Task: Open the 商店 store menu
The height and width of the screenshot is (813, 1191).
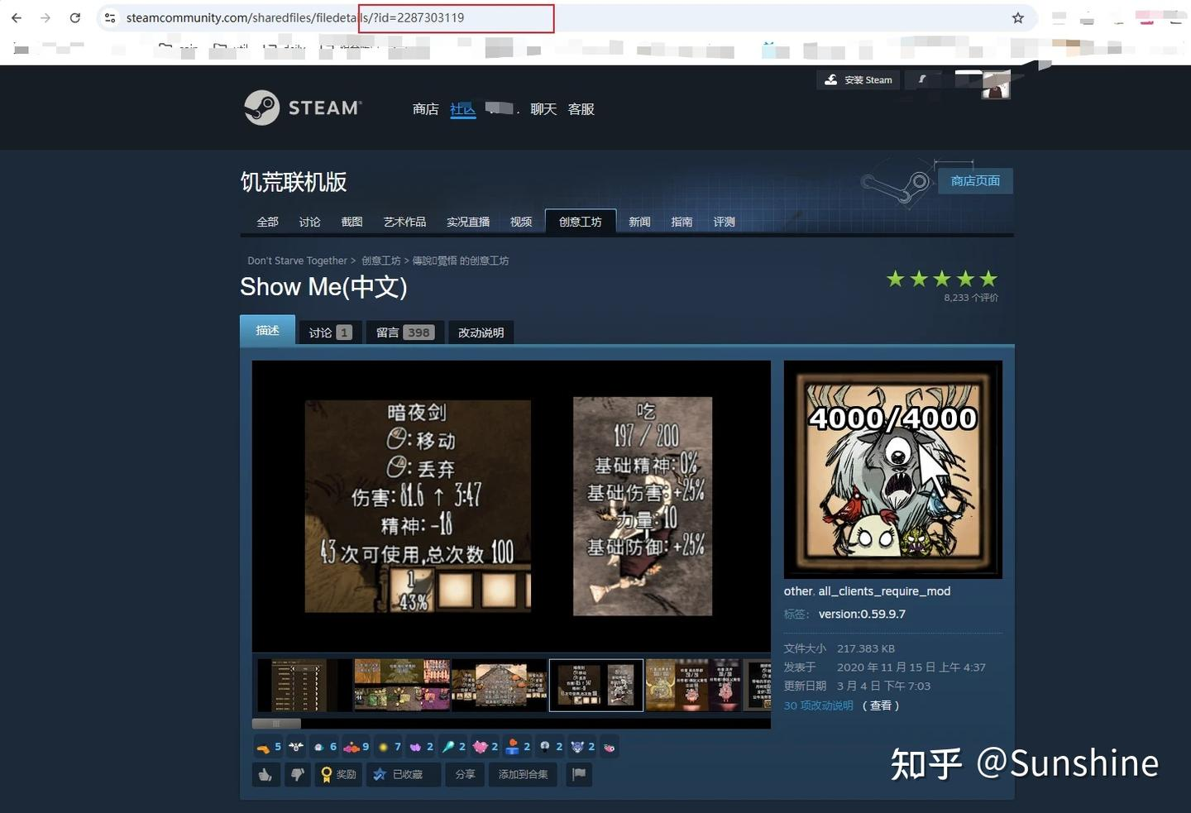Action: coord(426,109)
